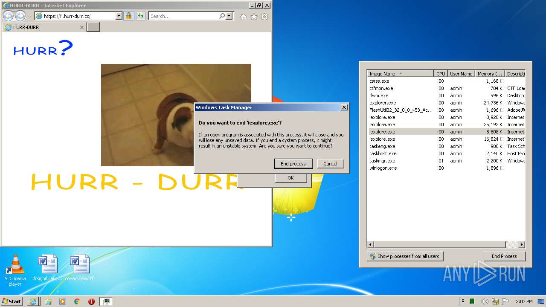Sort processes by CPU column header
Viewport: 546px width, 307px height.
pos(441,74)
